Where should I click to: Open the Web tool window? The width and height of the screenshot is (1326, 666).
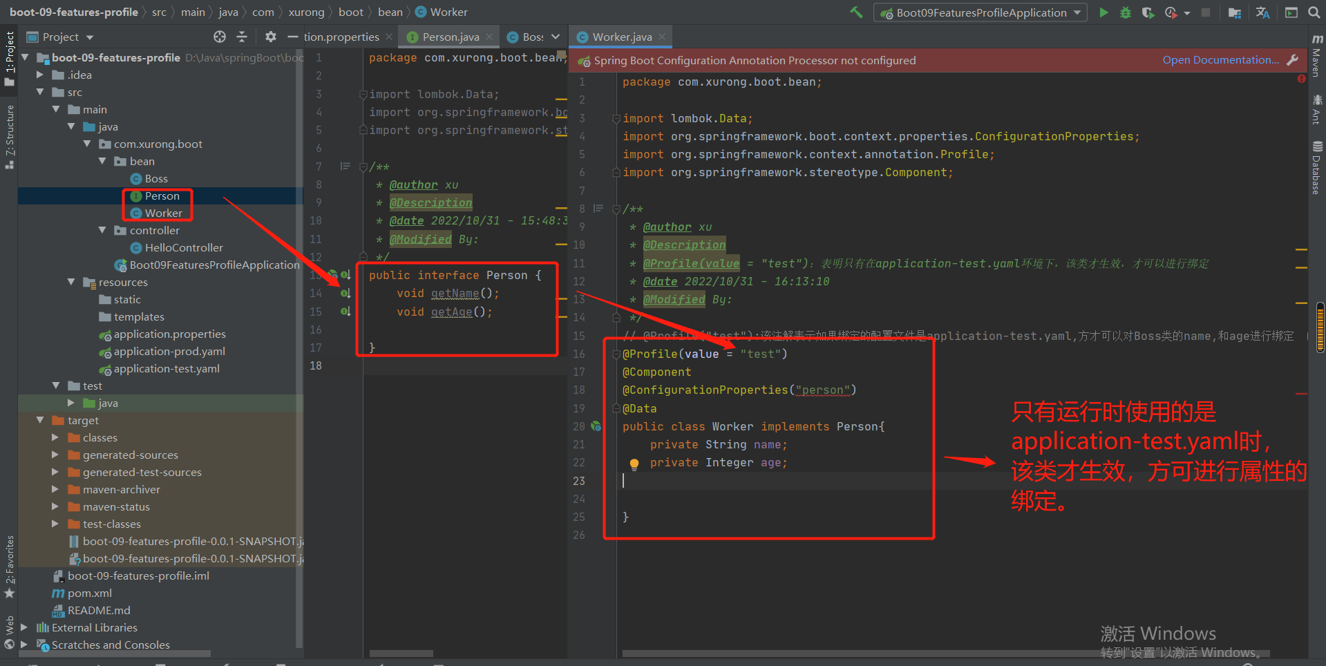pyautogui.click(x=9, y=631)
